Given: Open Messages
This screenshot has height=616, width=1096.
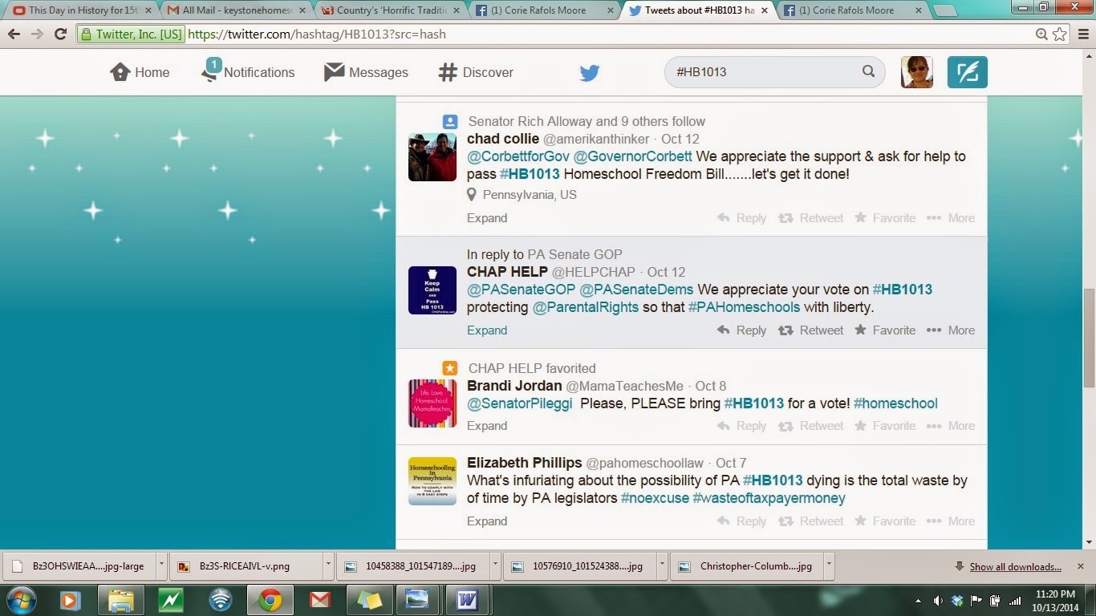Looking at the screenshot, I should click(366, 72).
